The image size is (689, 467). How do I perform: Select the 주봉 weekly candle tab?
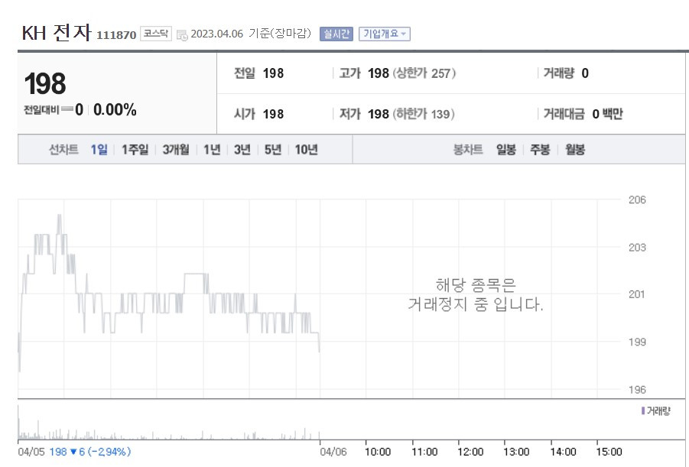[x=540, y=150]
